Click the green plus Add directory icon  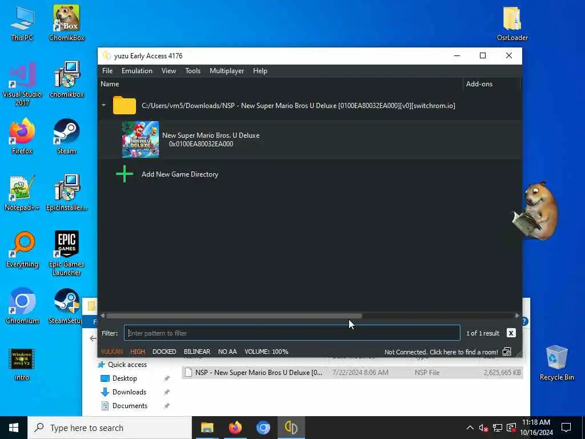pyautogui.click(x=125, y=174)
